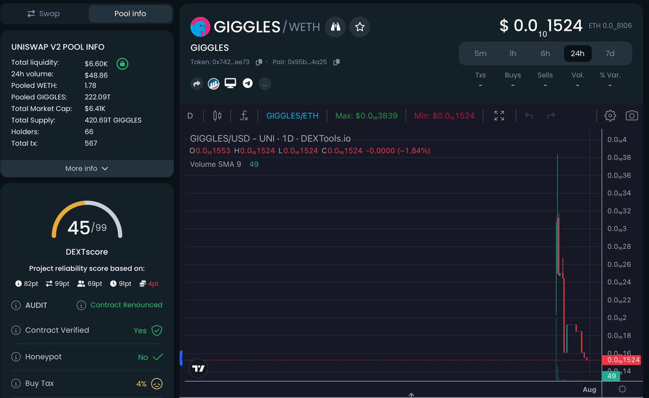Screen dimensions: 649x398
Task: Select the 7d timeframe stats
Action: 610,53
